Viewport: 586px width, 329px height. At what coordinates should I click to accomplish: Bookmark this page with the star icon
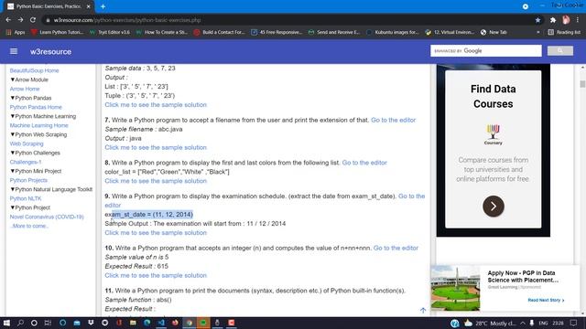537,20
